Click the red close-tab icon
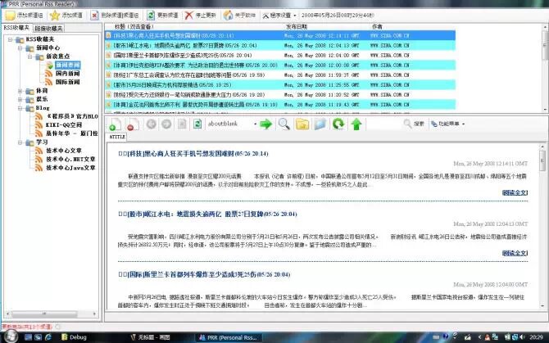 pos(130,124)
